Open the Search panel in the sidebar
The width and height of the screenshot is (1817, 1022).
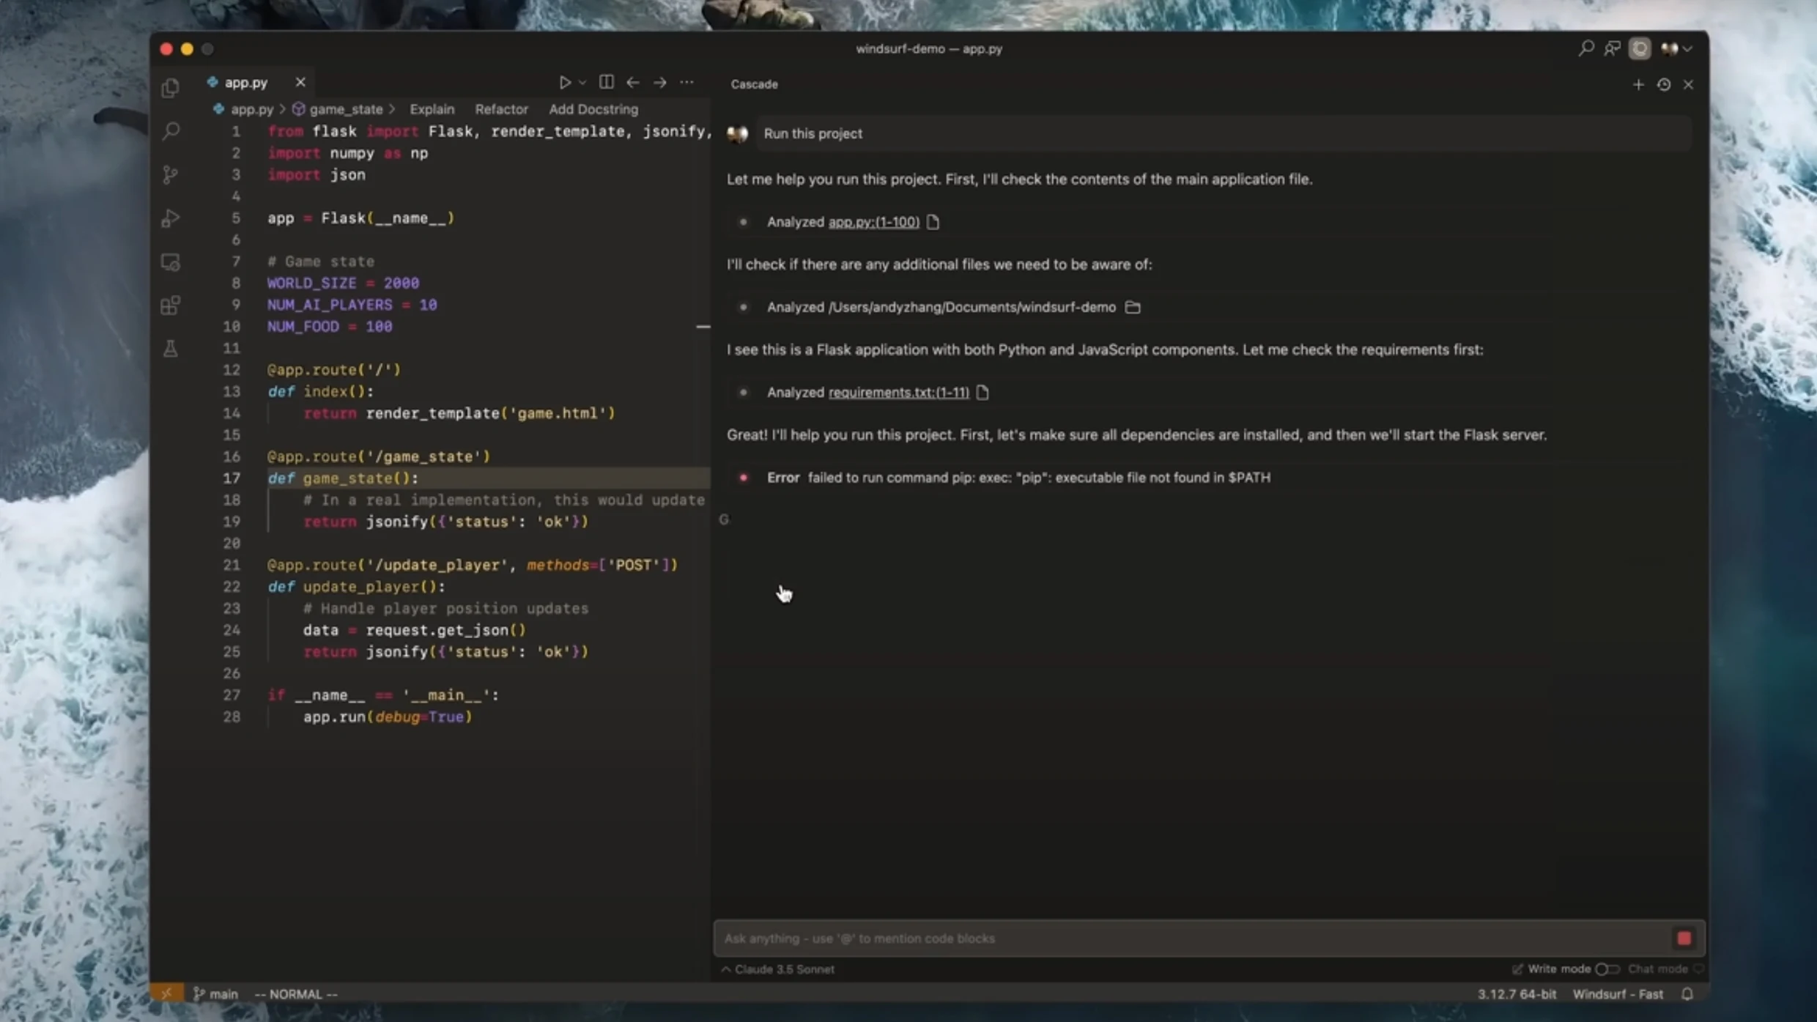tap(171, 130)
